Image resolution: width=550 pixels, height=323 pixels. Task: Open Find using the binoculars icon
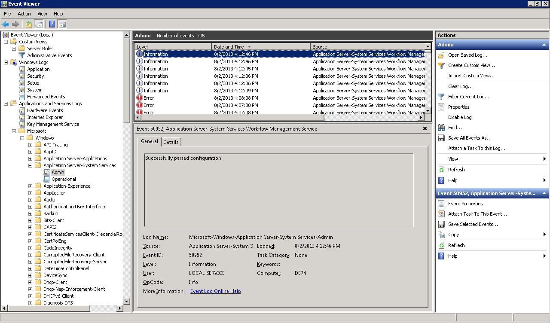441,128
